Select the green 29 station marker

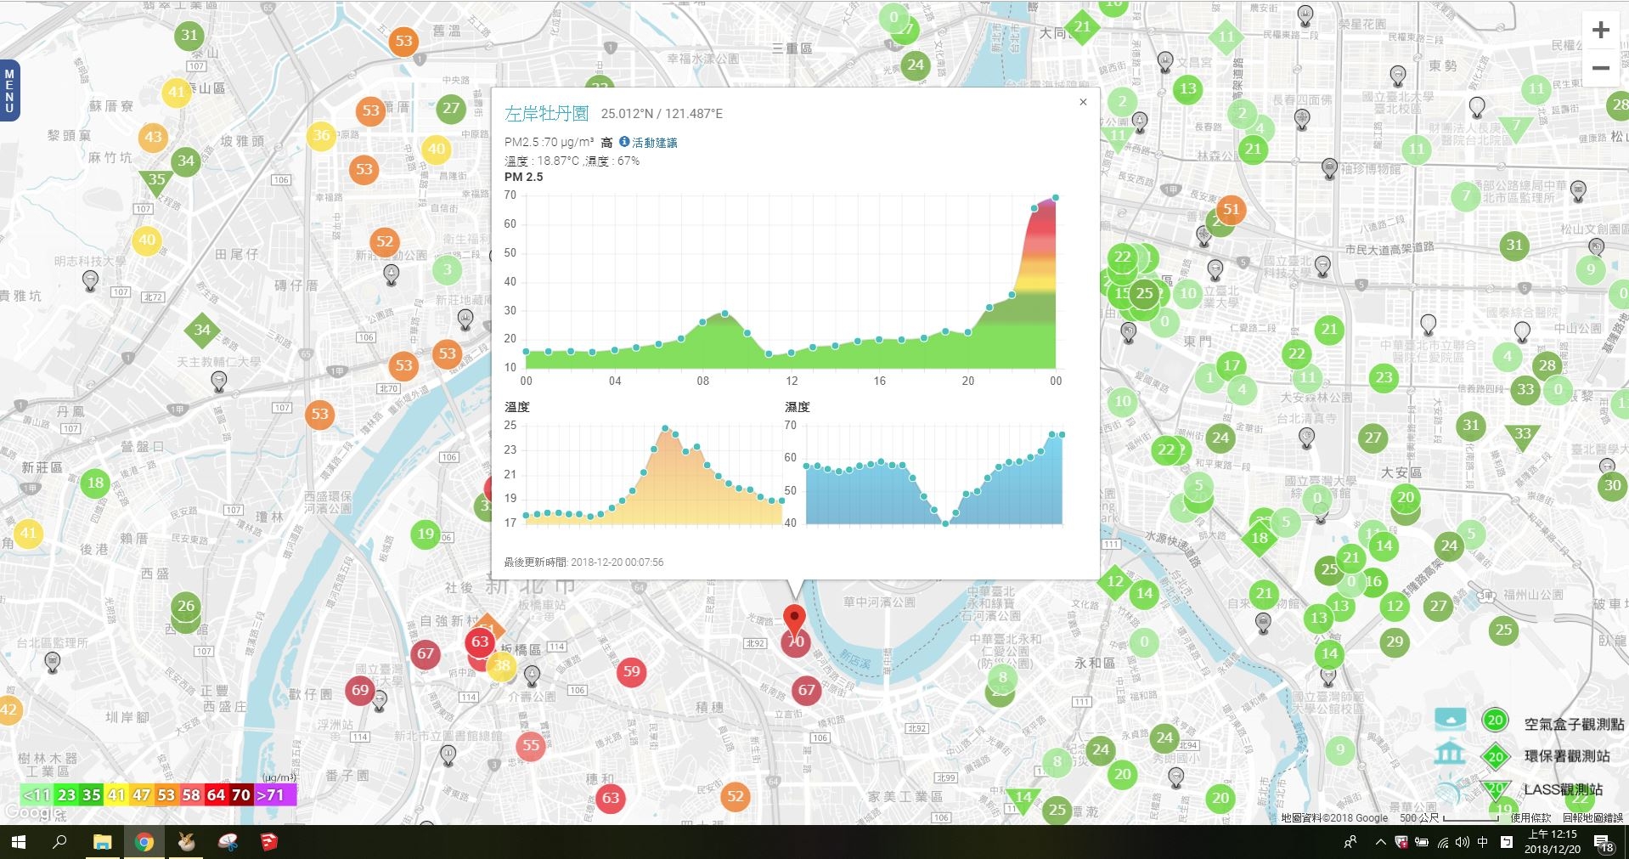(x=1395, y=641)
